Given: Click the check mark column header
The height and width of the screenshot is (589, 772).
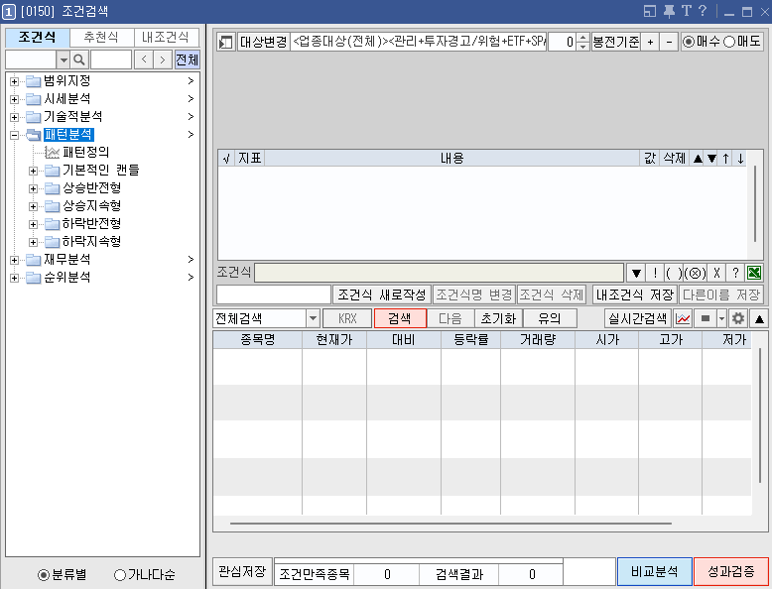Looking at the screenshot, I should coord(226,159).
